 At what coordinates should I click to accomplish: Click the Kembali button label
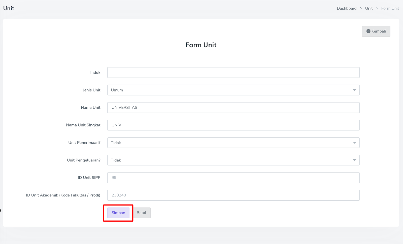379,31
